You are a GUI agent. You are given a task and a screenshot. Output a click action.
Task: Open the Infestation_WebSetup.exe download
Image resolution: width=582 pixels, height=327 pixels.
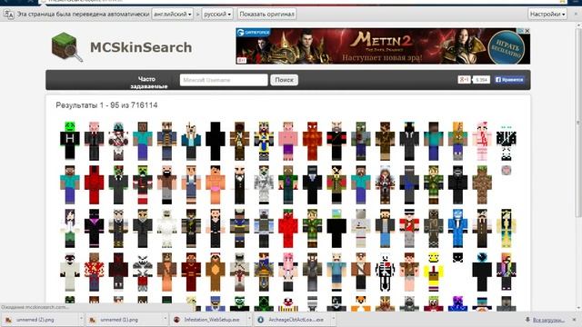(x=209, y=320)
